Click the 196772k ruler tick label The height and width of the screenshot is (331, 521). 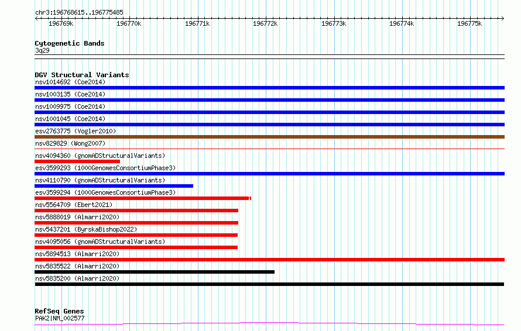(265, 23)
